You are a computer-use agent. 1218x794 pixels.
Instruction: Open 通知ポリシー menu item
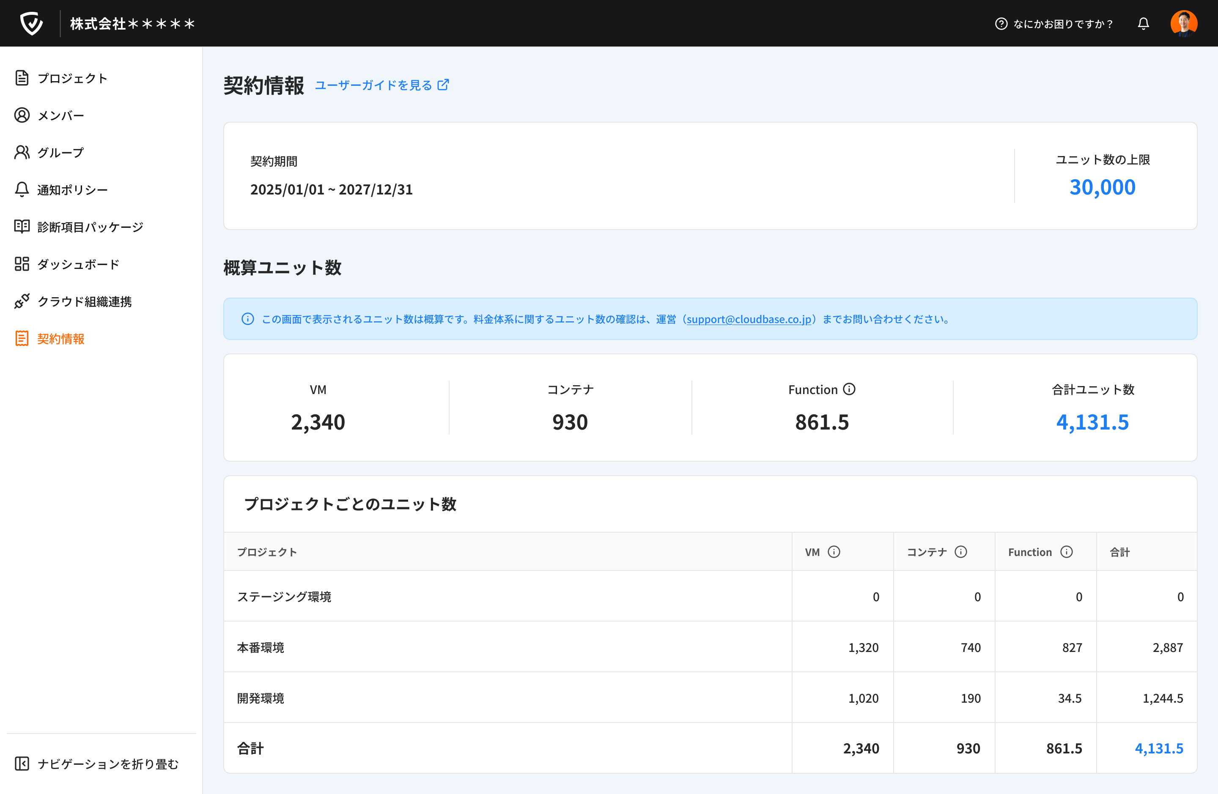point(72,190)
